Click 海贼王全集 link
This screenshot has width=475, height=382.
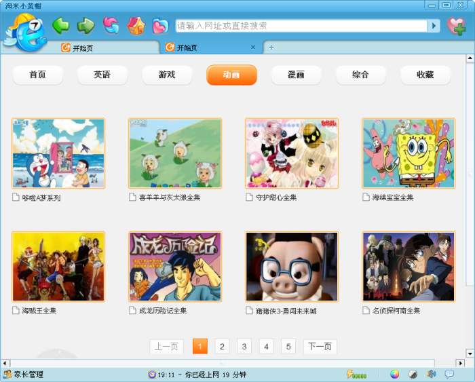point(39,311)
